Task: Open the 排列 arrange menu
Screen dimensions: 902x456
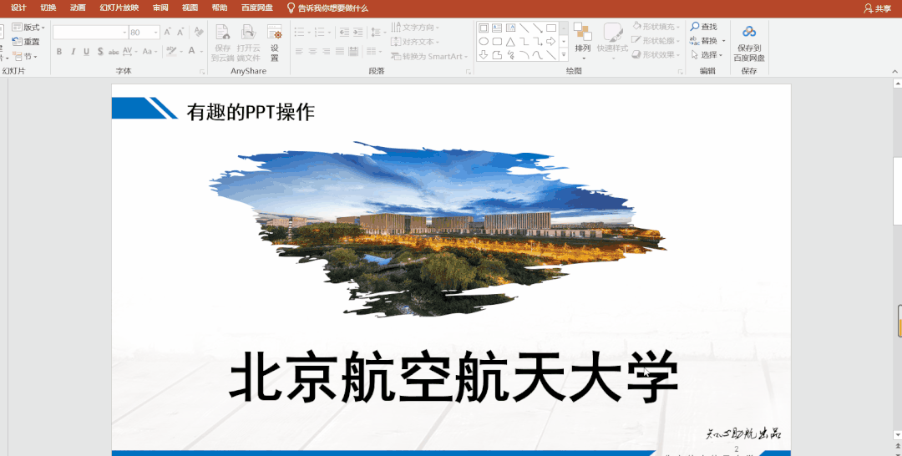Action: [583, 43]
